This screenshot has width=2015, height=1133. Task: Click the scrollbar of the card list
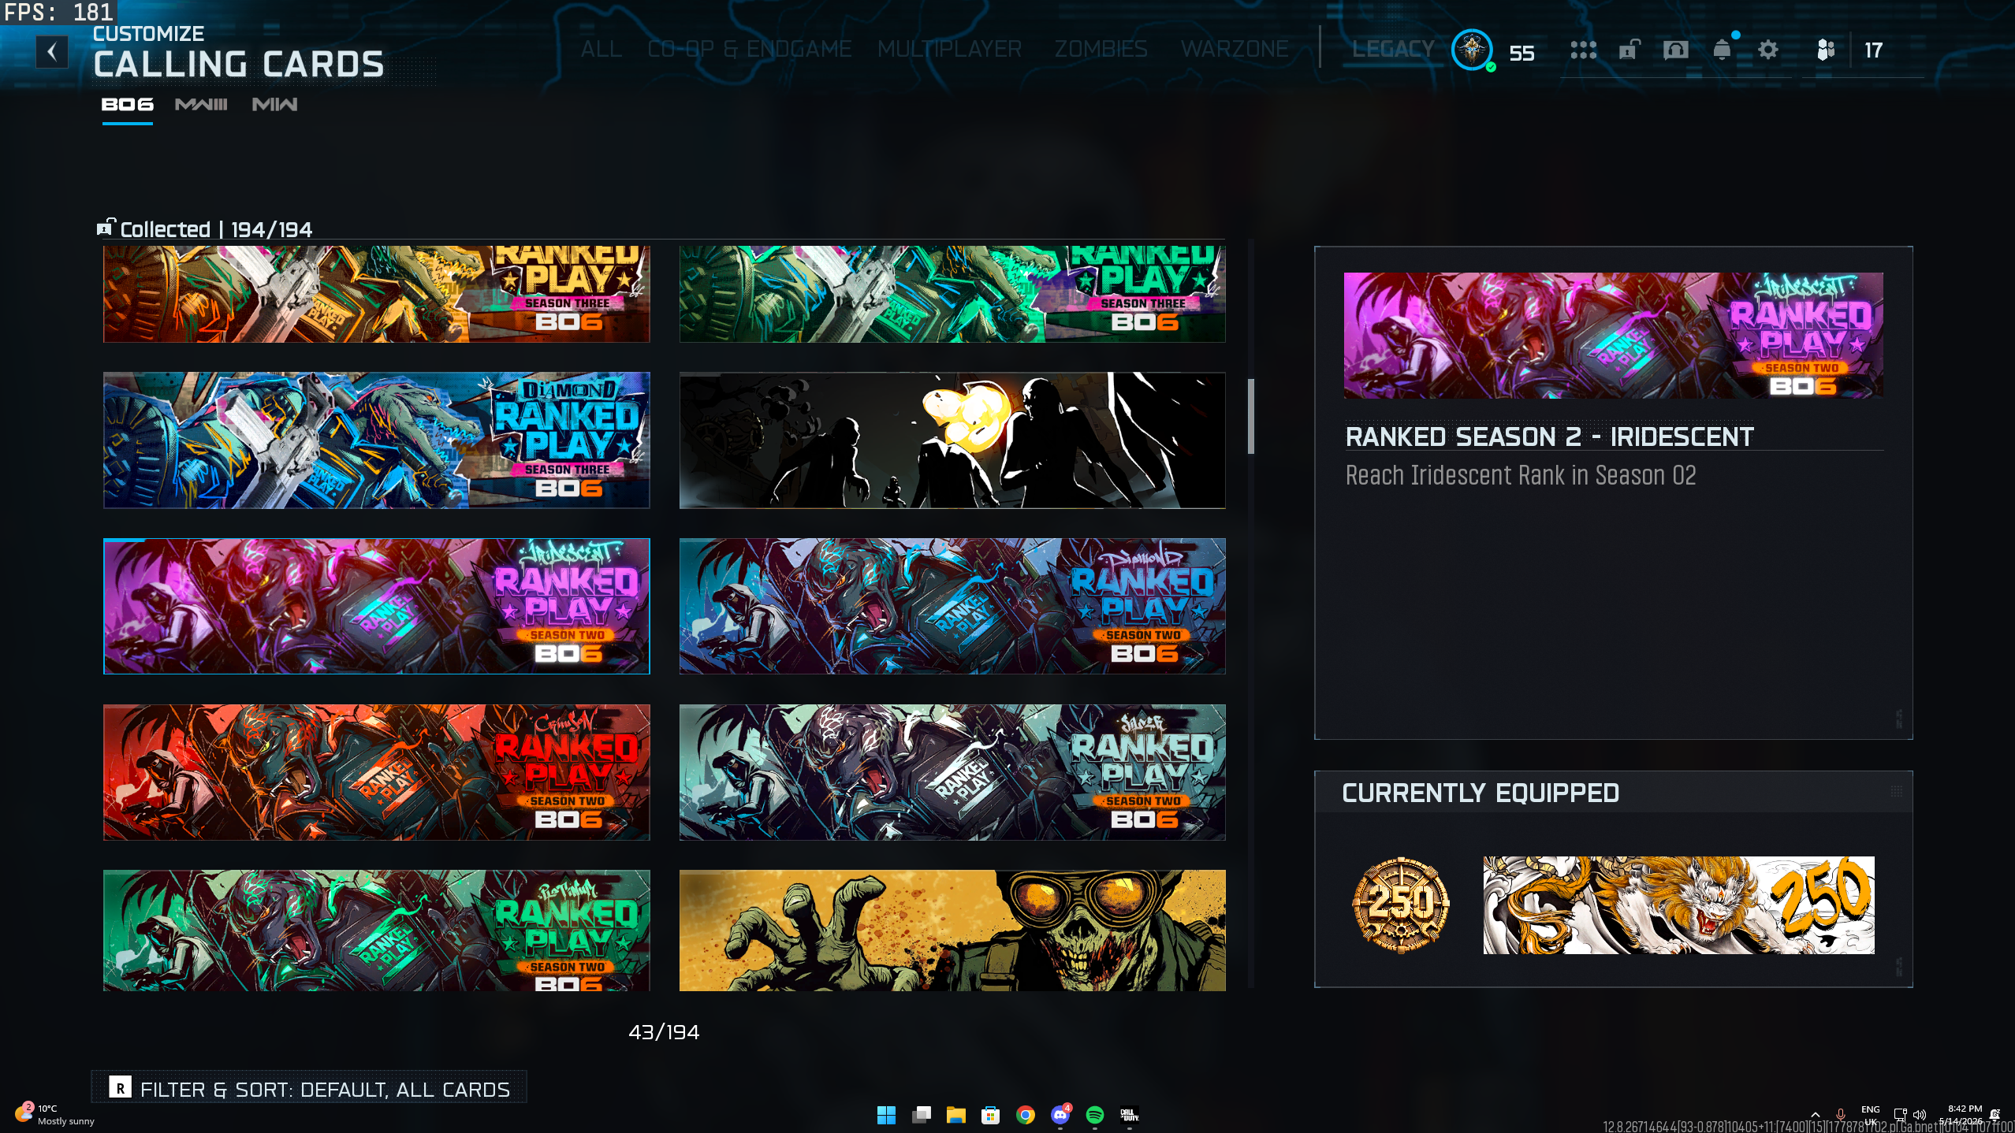click(x=1250, y=416)
